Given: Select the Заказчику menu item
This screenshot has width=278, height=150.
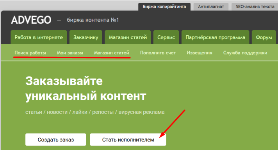Looking at the screenshot, I should tap(86, 37).
